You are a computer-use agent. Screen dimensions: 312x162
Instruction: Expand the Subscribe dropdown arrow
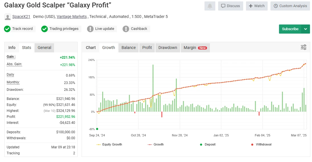pos(305,29)
